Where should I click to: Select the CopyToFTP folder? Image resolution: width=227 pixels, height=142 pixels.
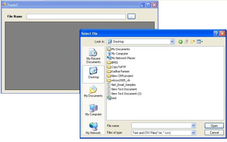click(x=117, y=67)
